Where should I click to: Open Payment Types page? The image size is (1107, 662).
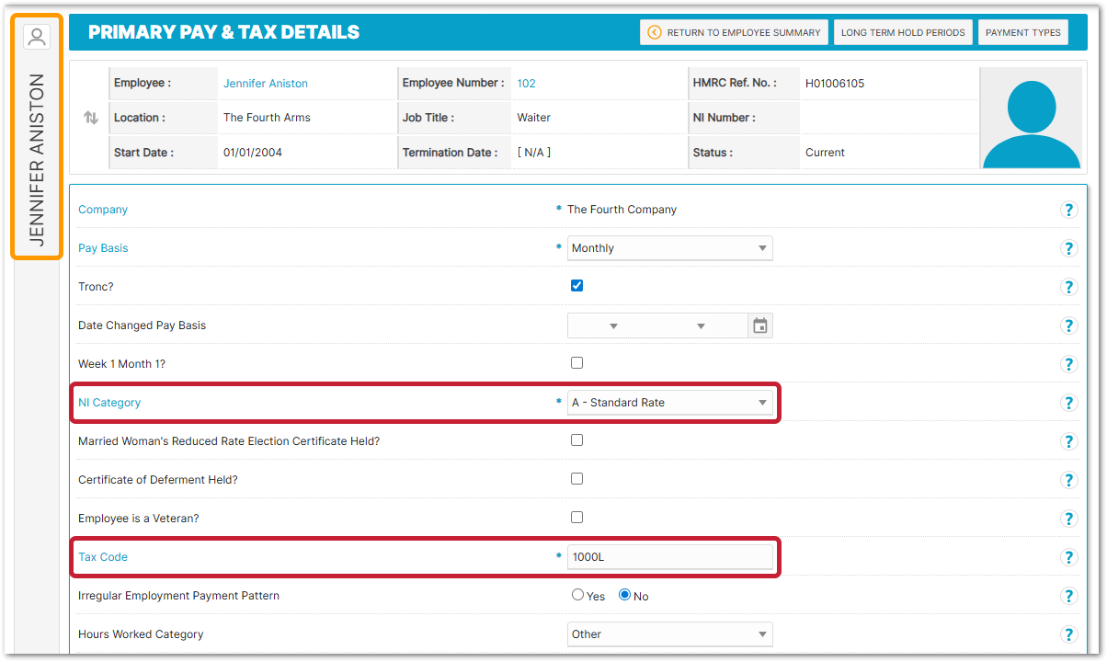point(1022,32)
